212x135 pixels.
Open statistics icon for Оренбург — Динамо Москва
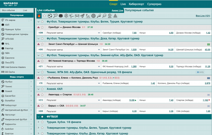(x=38, y=27)
